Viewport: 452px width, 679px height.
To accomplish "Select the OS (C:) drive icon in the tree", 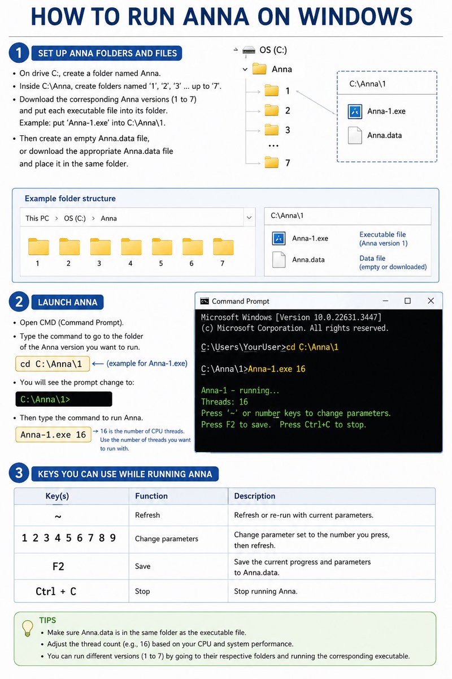I will (x=249, y=50).
